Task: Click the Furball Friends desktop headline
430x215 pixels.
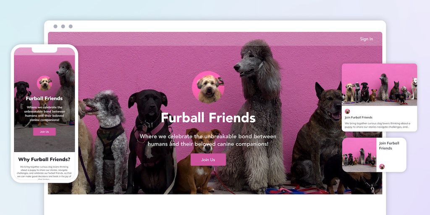Action: click(208, 118)
